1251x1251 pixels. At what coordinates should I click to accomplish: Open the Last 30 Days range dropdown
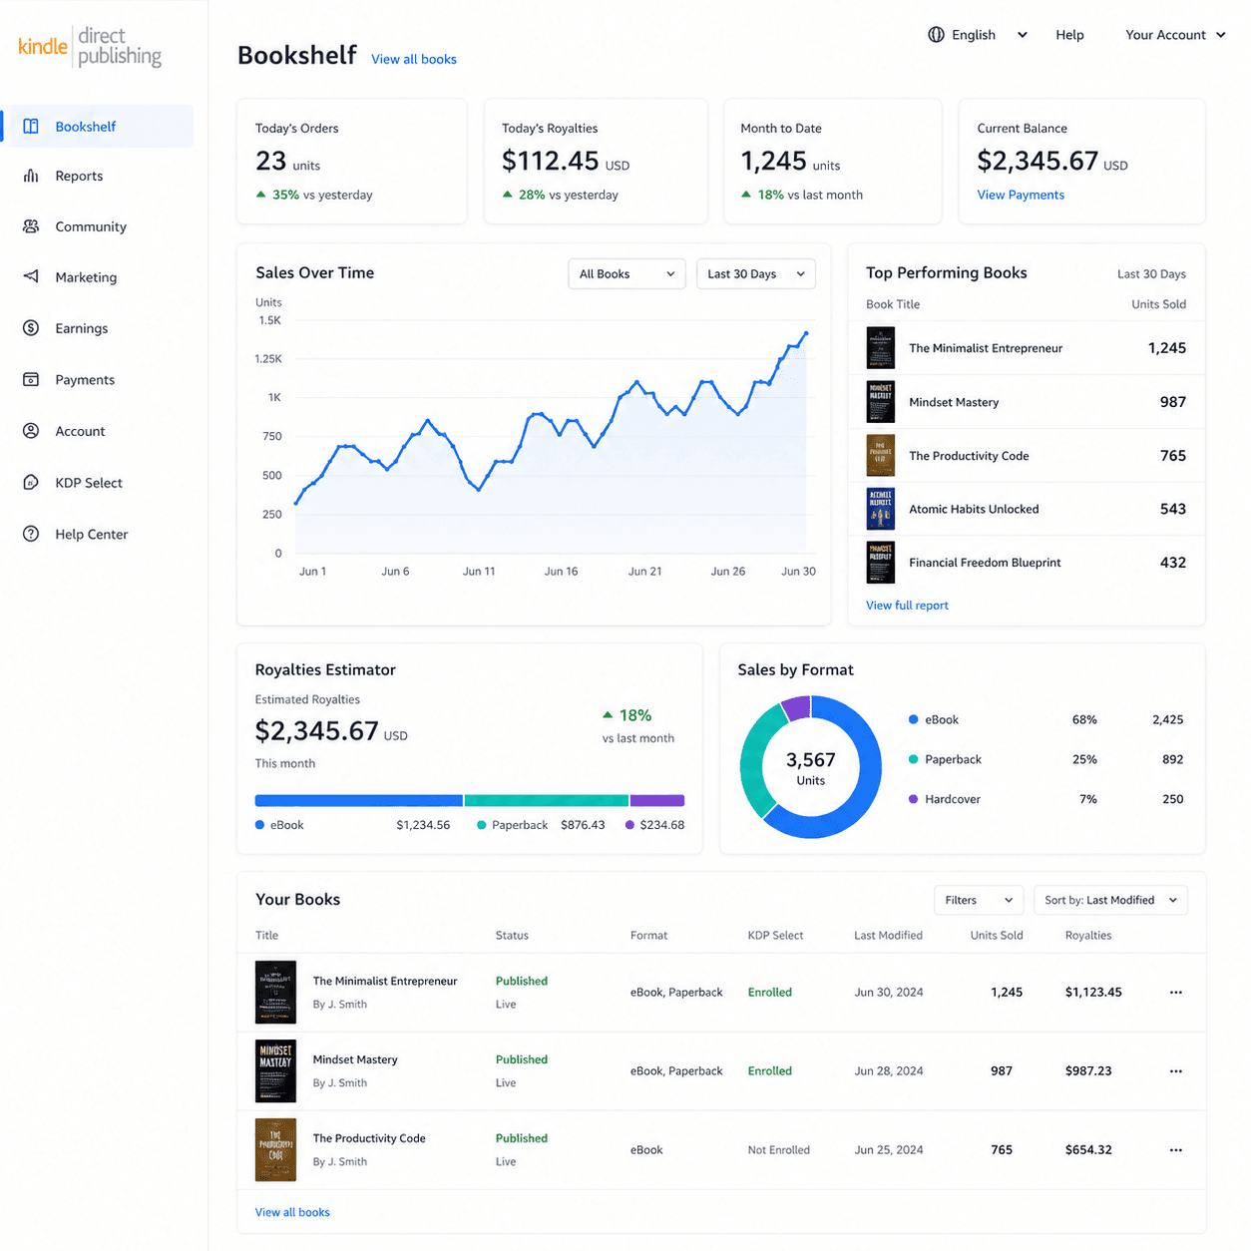coord(755,274)
